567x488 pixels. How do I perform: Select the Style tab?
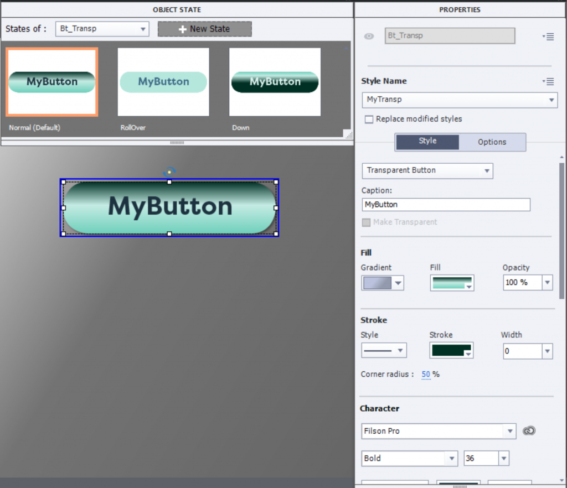point(427,142)
